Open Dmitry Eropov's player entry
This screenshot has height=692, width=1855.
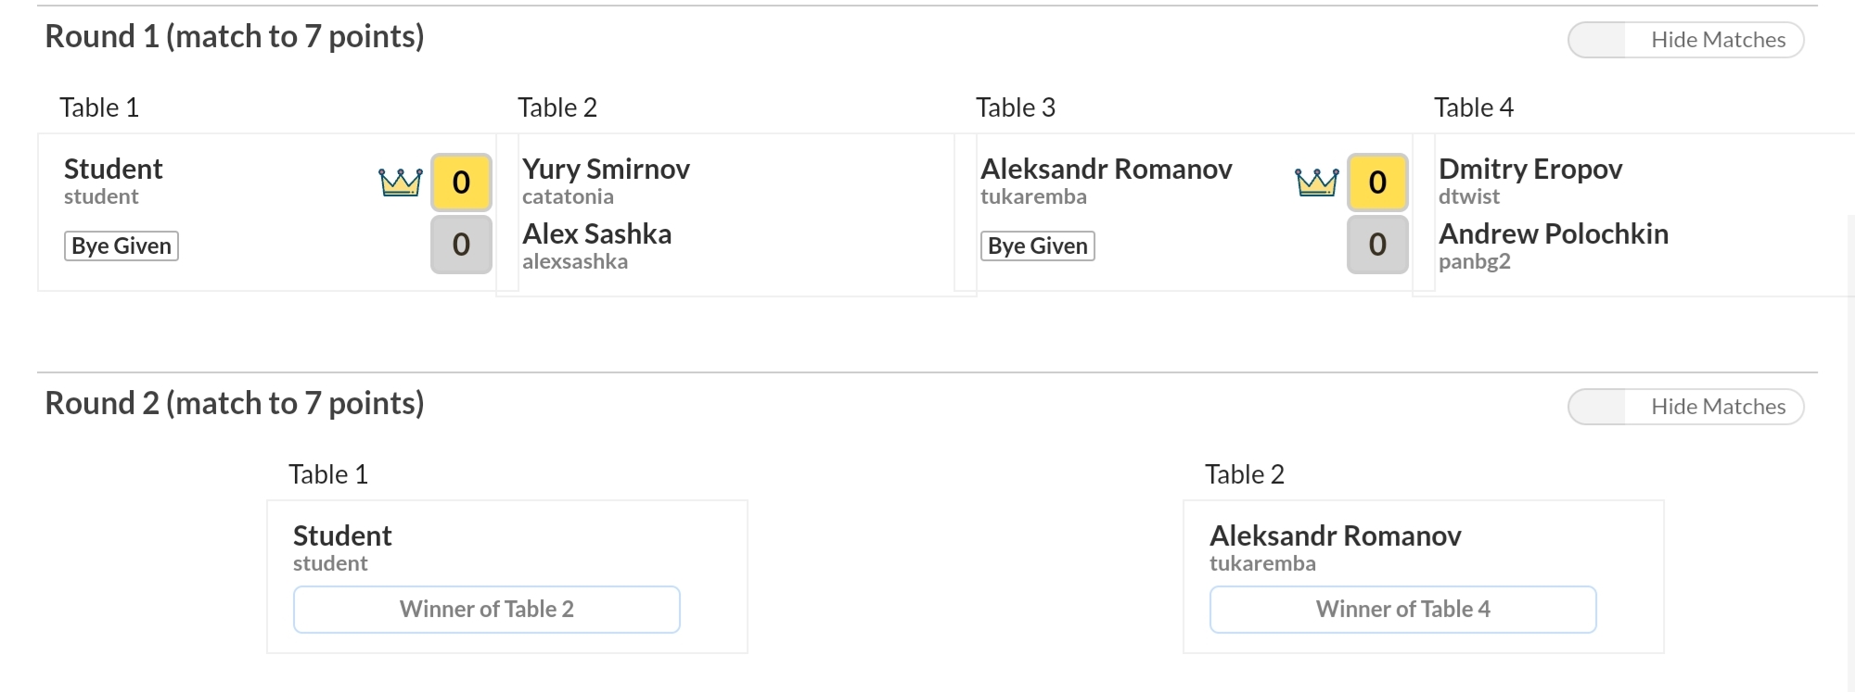point(1530,181)
